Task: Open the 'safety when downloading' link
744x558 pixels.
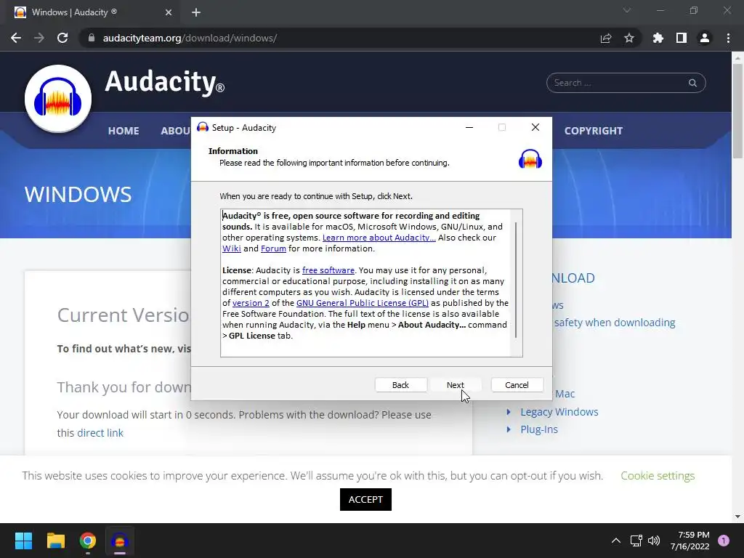Action: pyautogui.click(x=615, y=323)
